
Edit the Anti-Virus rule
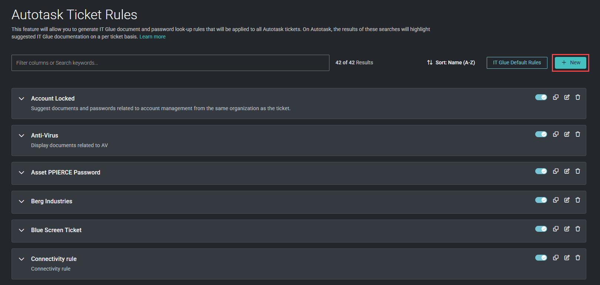coord(567,134)
